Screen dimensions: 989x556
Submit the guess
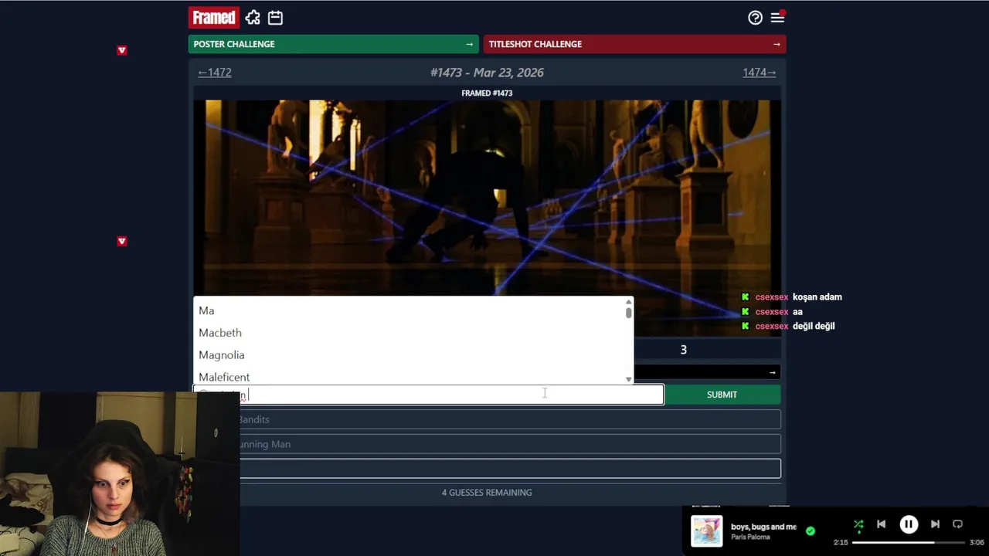[722, 395]
